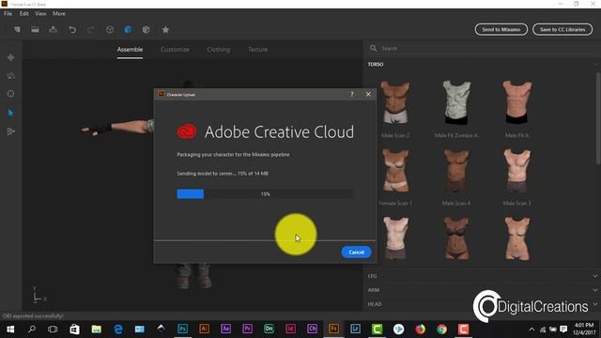Open a file with the folder icon

(x=35, y=29)
